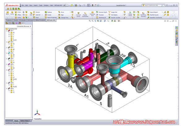181x126 pixels.
Task: Click Assembly Constraints
Action: [155, 18]
